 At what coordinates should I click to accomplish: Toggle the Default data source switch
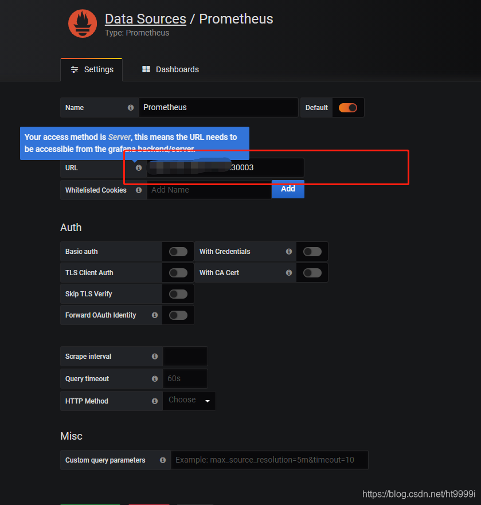pos(348,108)
